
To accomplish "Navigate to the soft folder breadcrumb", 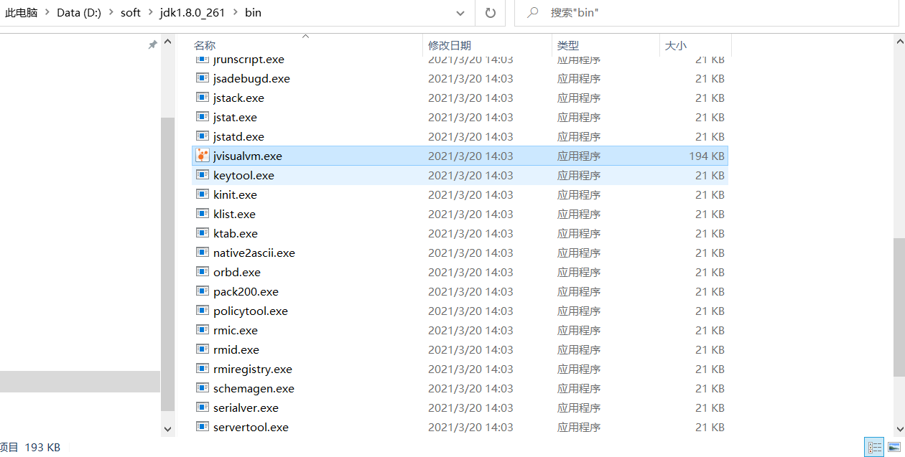I will click(x=130, y=12).
